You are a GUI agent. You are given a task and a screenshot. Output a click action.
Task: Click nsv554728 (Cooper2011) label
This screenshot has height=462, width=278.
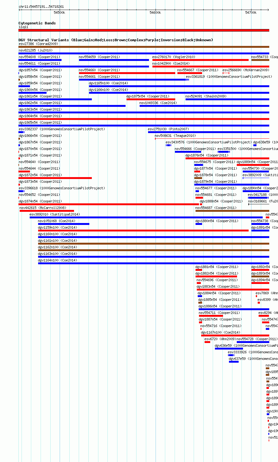(x=257, y=339)
